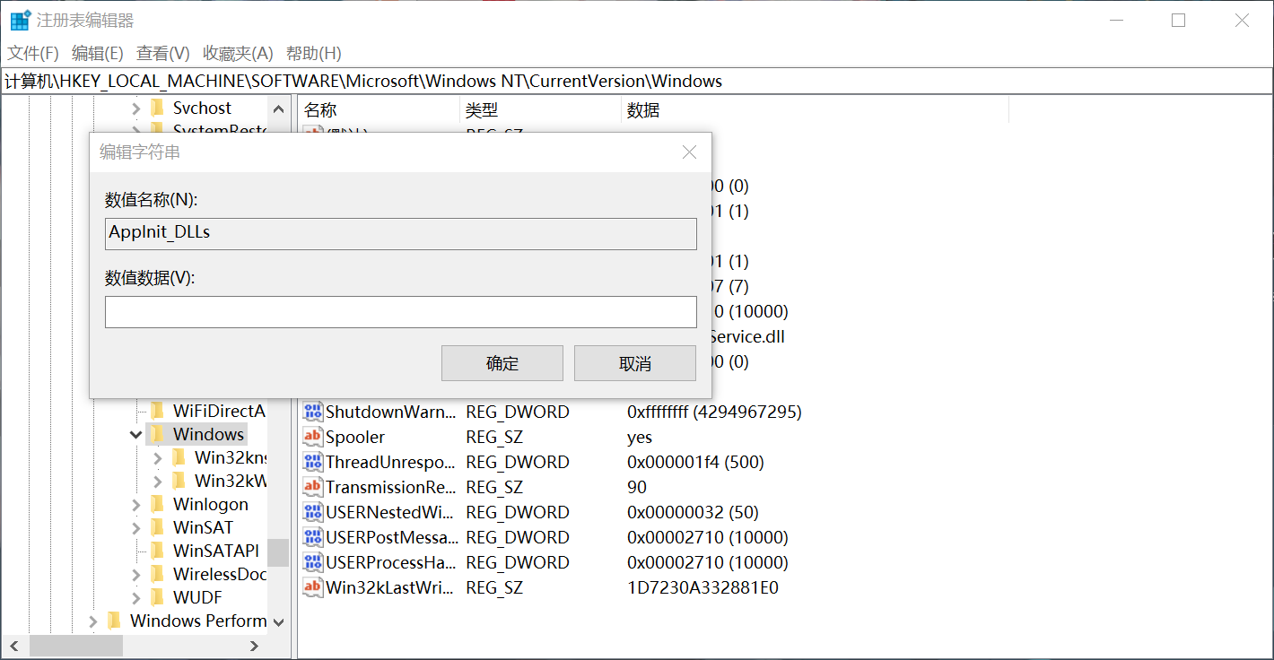The image size is (1274, 660).
Task: Cancel the edit with 取消
Action: tap(635, 363)
